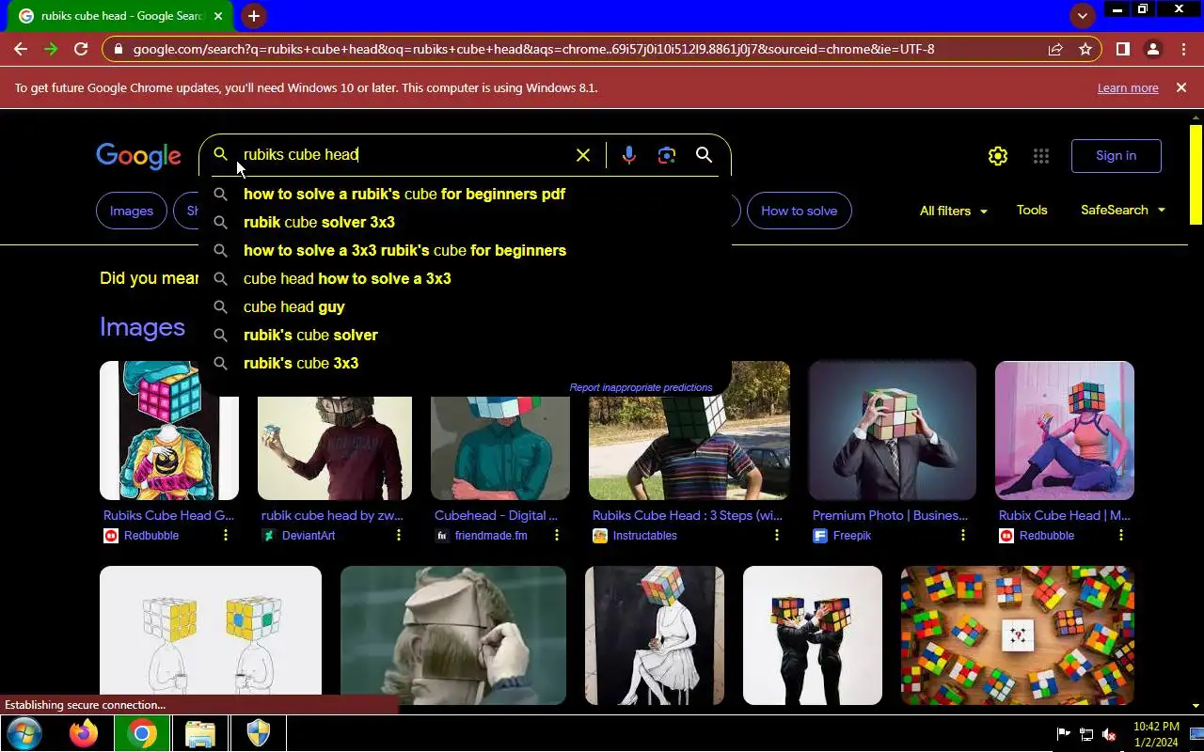
Task: Reload the page with refresh icon
Action: (81, 49)
